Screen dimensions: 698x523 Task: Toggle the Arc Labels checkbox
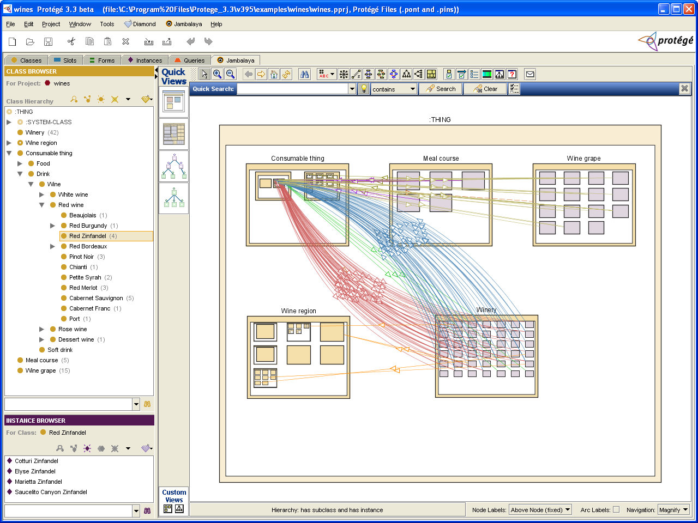616,510
